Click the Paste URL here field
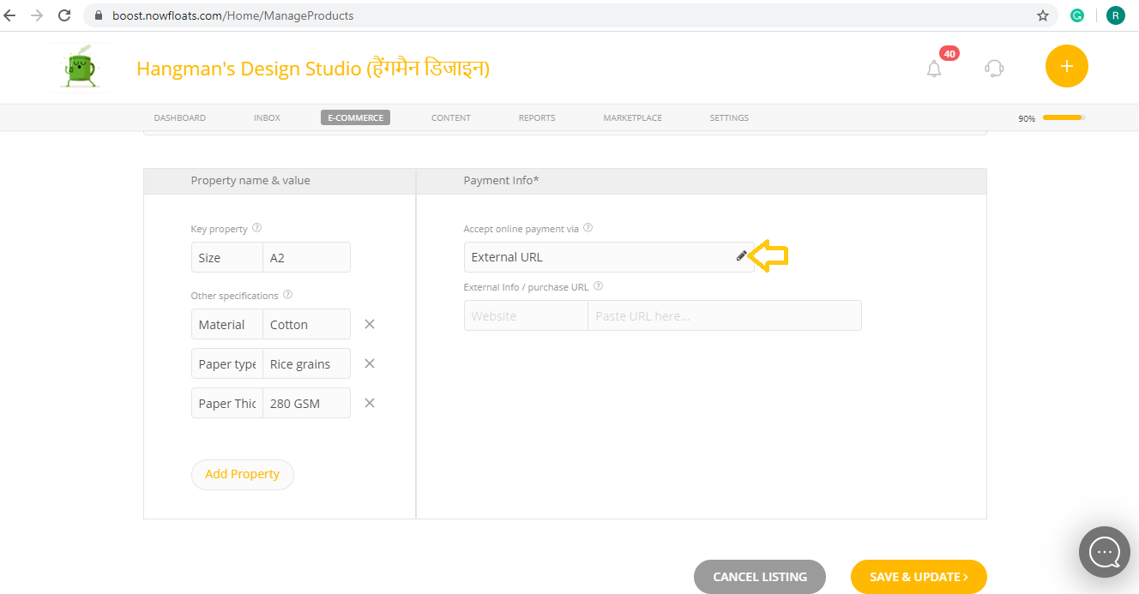This screenshot has width=1139, height=594. (x=725, y=315)
